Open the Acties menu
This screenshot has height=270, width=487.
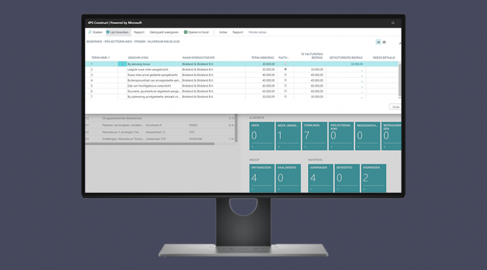click(x=223, y=32)
